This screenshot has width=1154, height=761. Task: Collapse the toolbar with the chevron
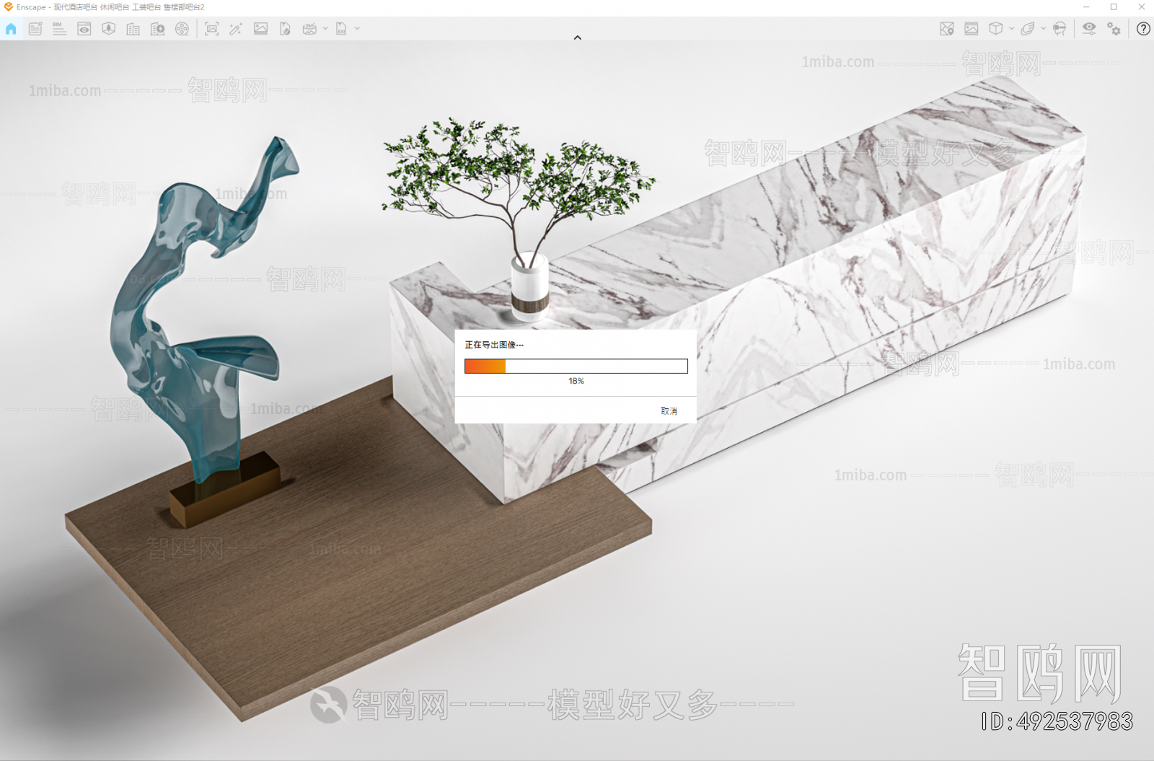click(x=577, y=37)
